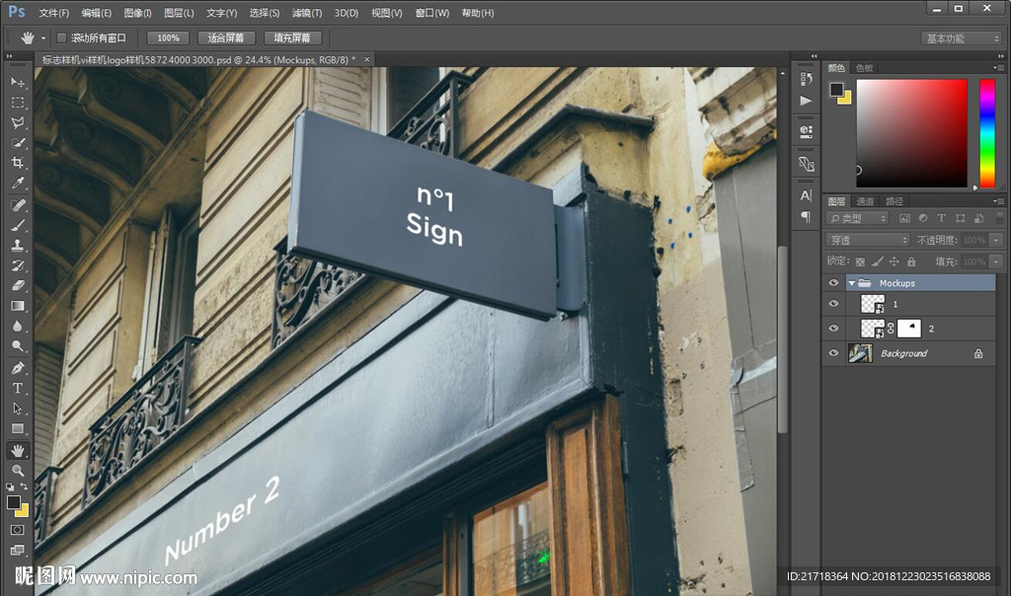Click the rainbow hue slider strip
The image size is (1011, 596).
[x=986, y=132]
